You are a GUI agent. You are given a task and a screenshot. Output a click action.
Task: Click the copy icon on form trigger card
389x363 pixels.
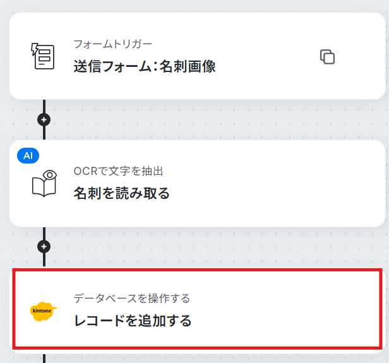point(327,57)
